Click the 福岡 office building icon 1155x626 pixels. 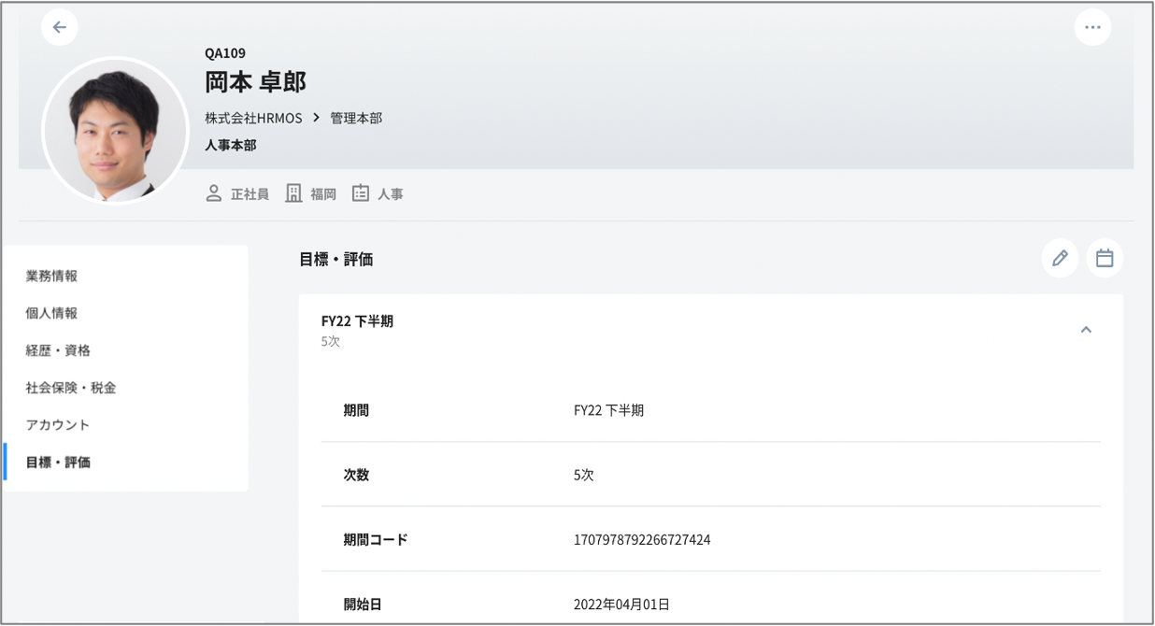click(293, 194)
